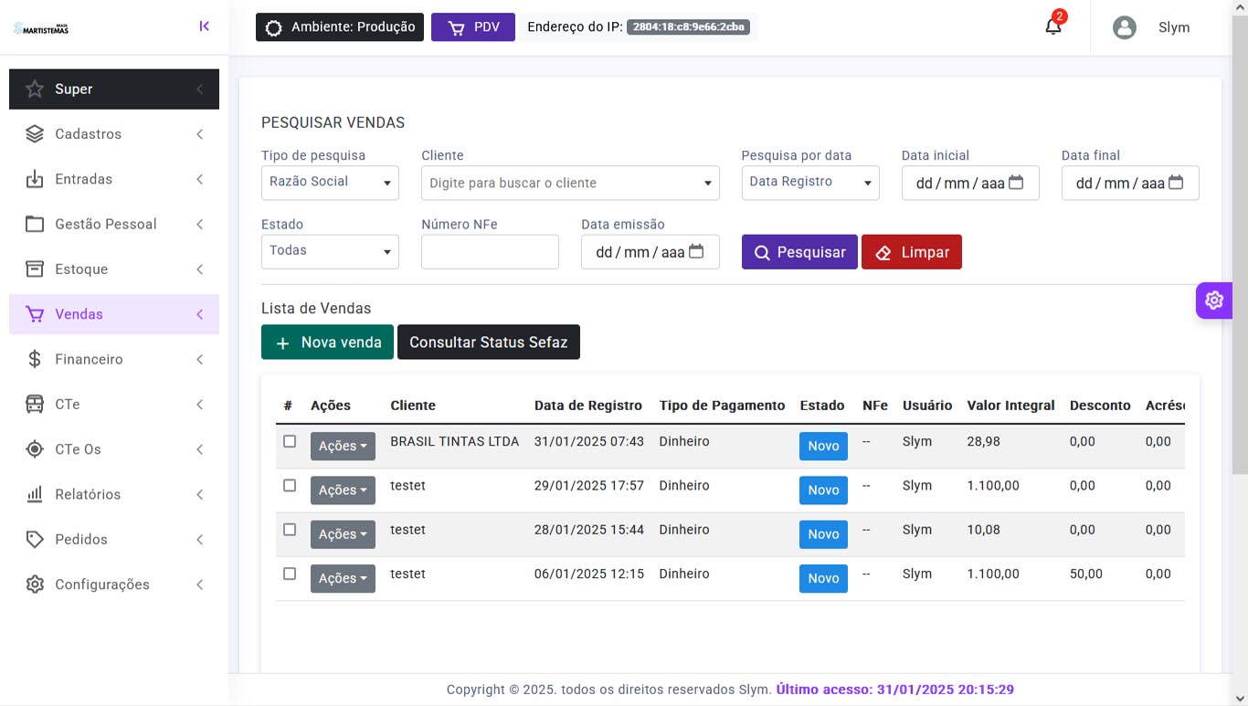Open calendar picker in Data inicial field
This screenshot has height=706, width=1248.
(x=1016, y=183)
